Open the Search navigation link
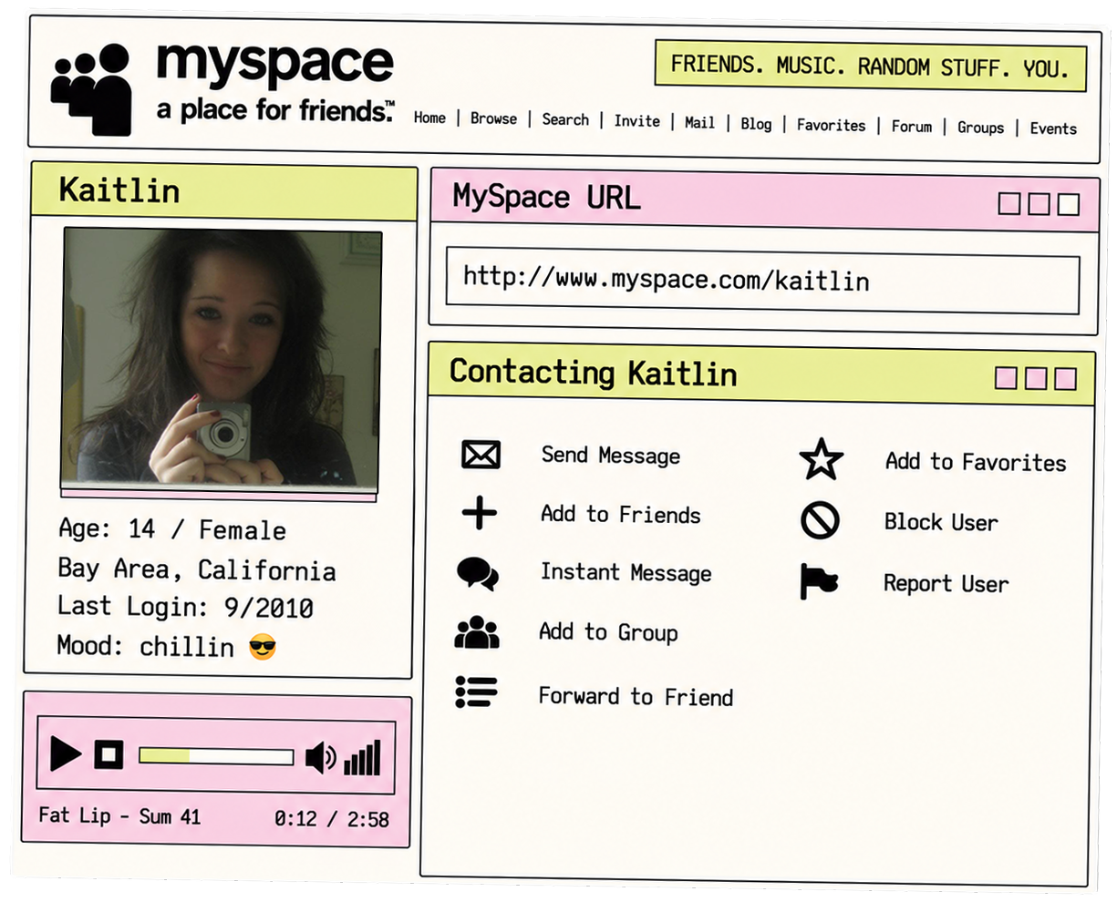This screenshot has width=1117, height=902. click(x=565, y=119)
